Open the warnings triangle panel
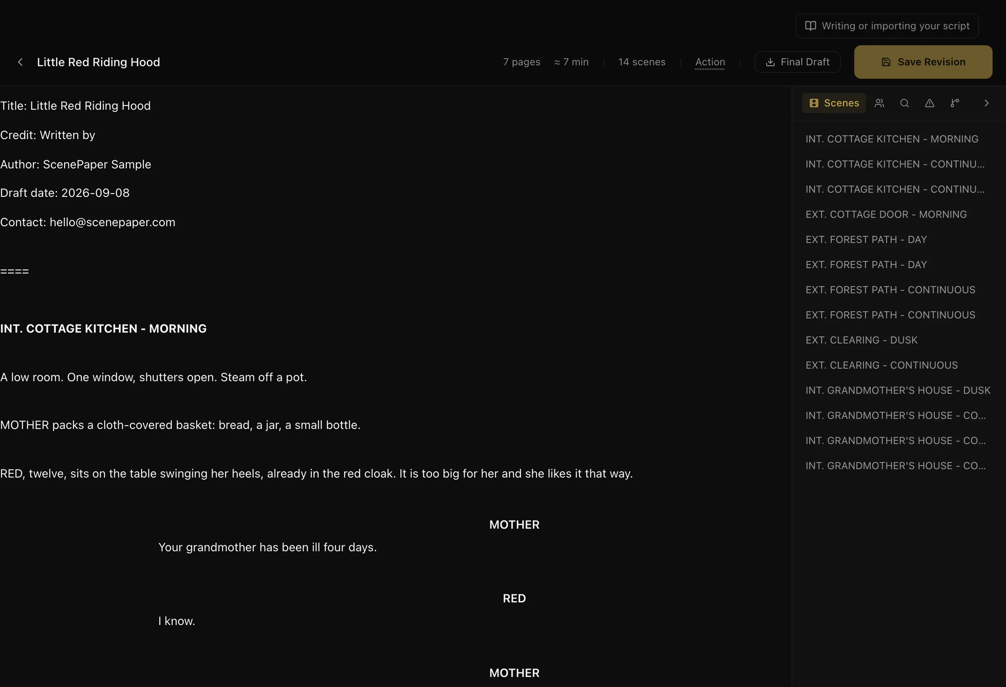Viewport: 1006px width, 687px height. [929, 103]
